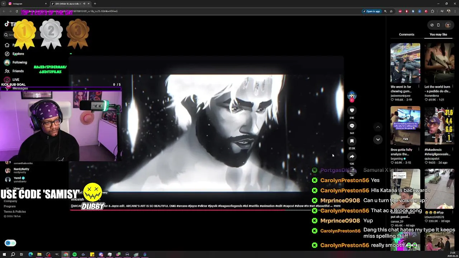Viewport: 459px width, 258px height.
Task: Open Chrome from the taskbar
Action: (66, 254)
